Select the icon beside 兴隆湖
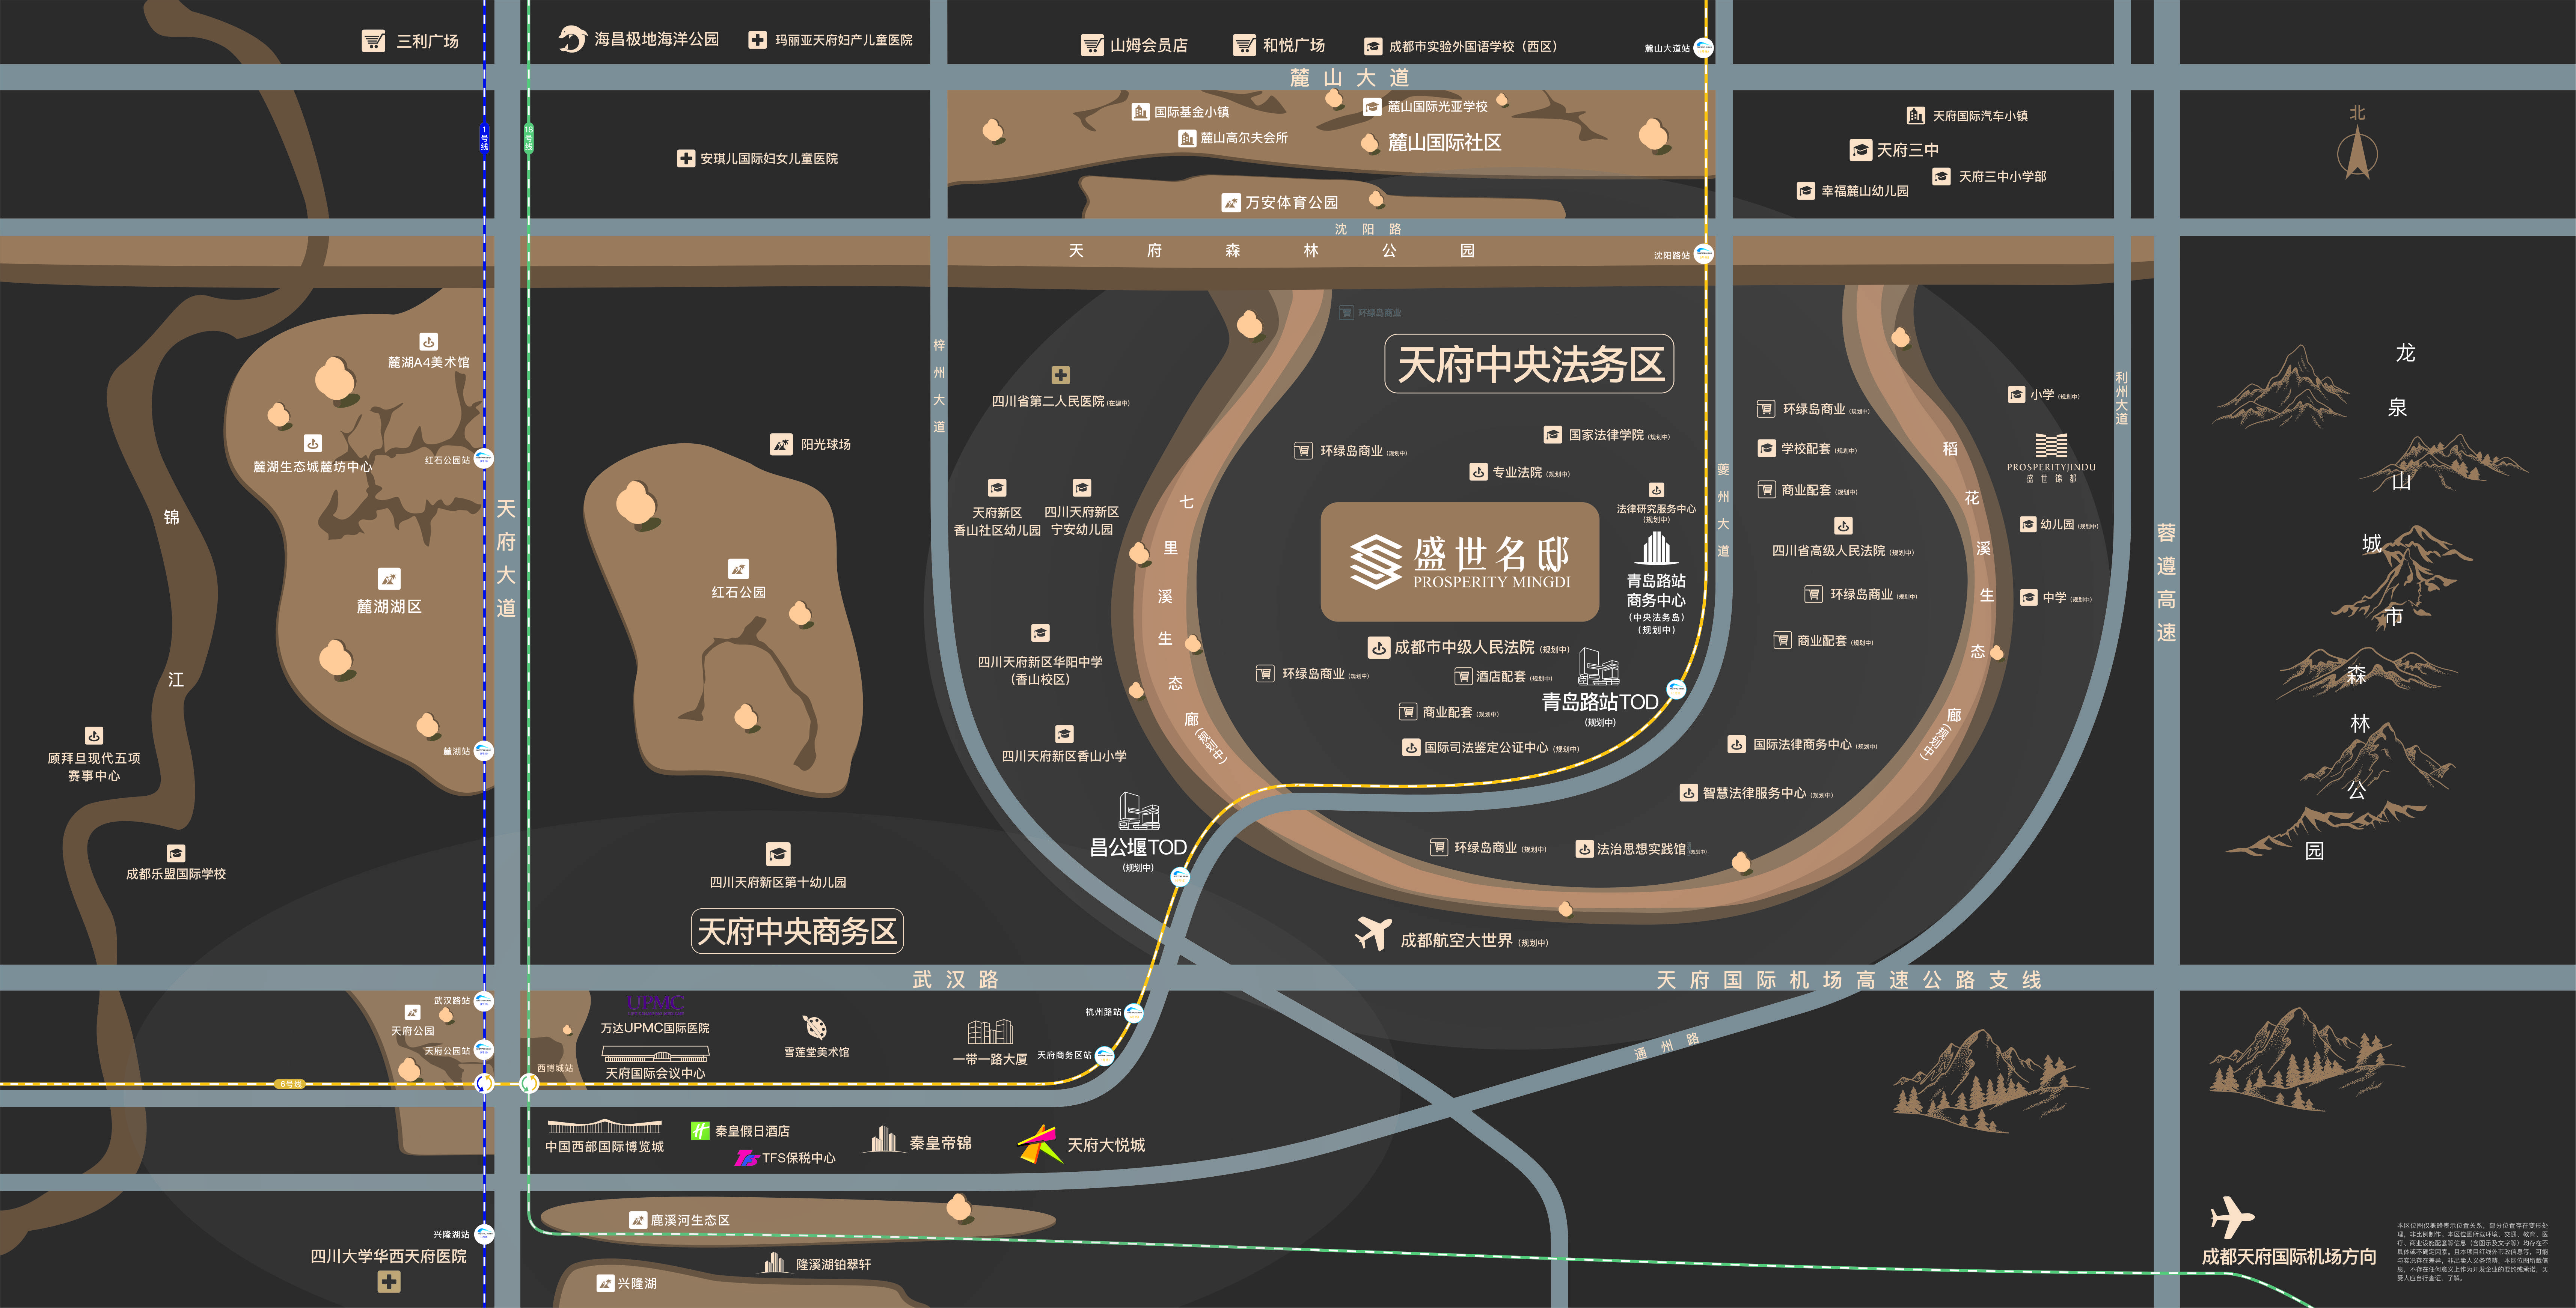Screen dimensions: 2576x1308 click(605, 1283)
